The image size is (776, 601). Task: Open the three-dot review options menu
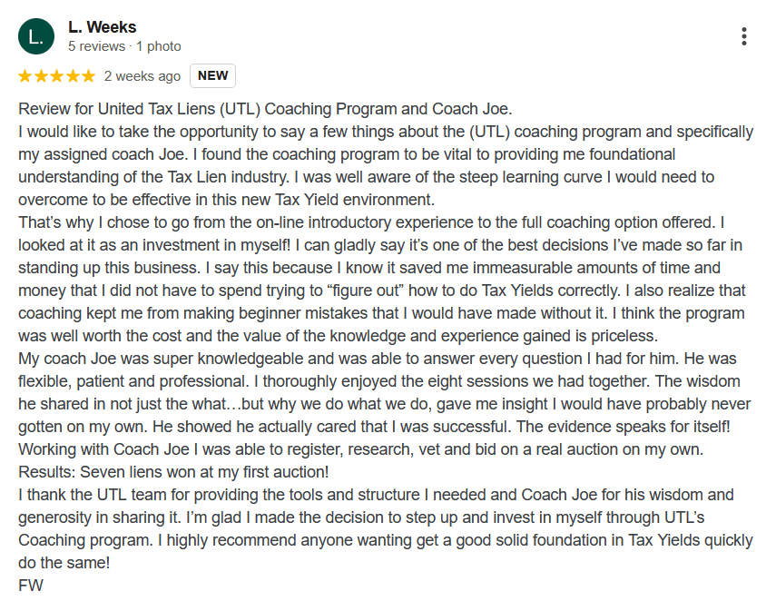(743, 36)
